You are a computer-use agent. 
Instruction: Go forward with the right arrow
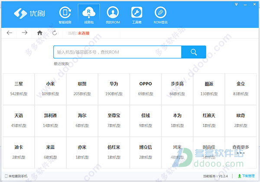click(x=25, y=32)
